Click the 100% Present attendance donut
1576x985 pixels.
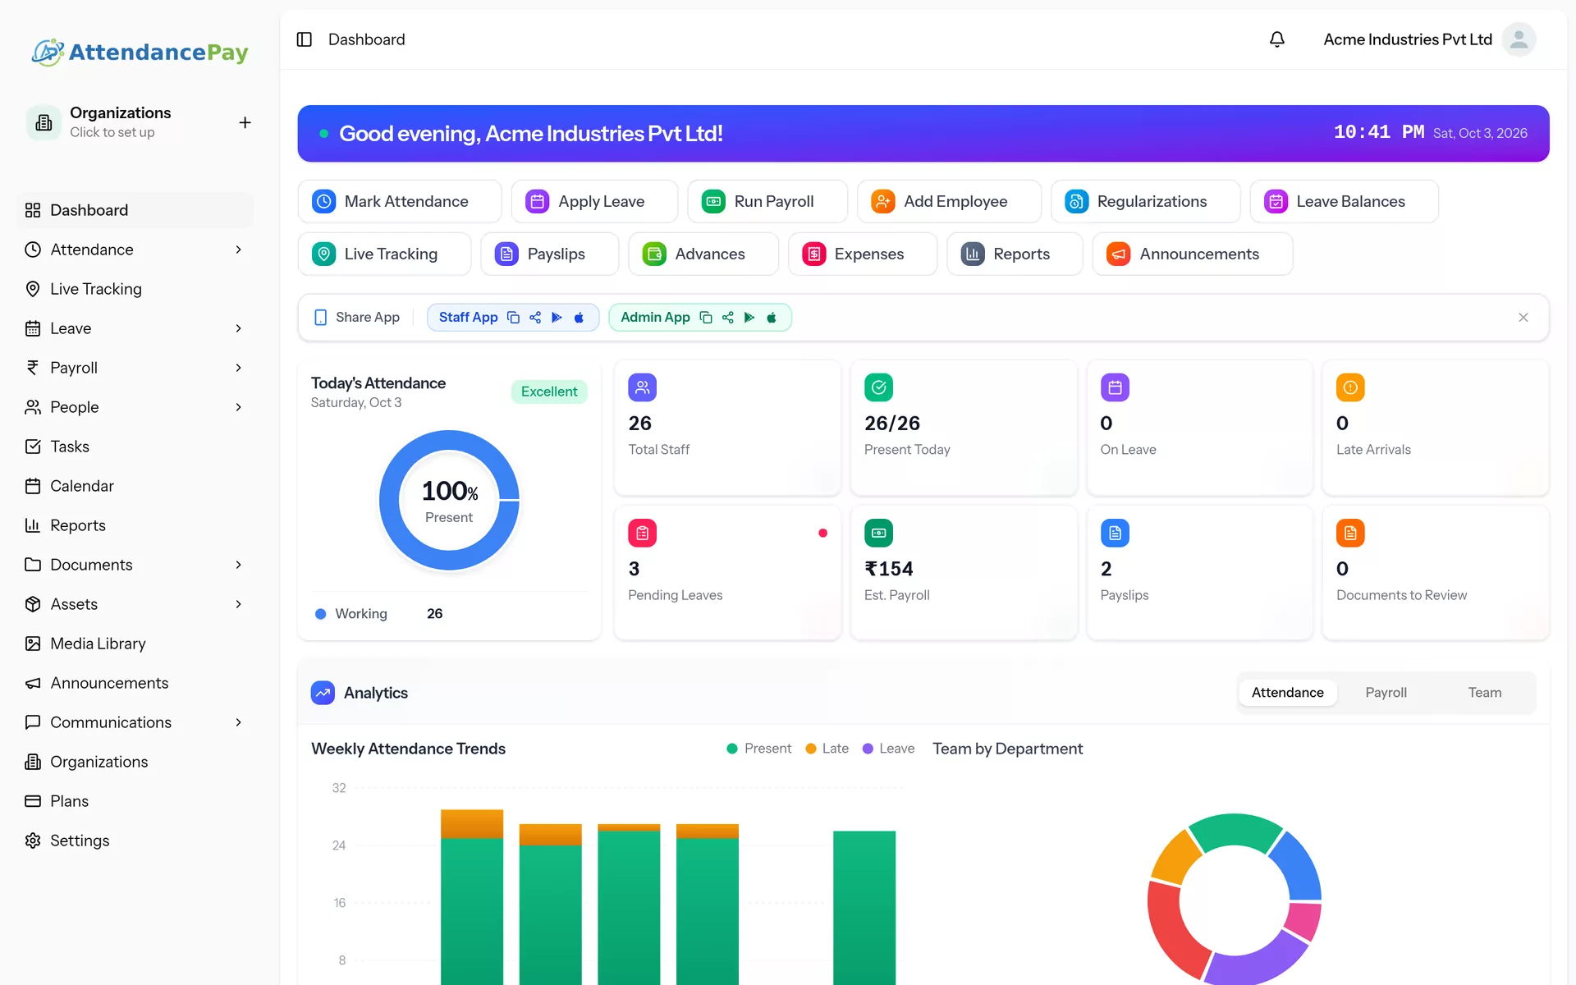pos(449,500)
